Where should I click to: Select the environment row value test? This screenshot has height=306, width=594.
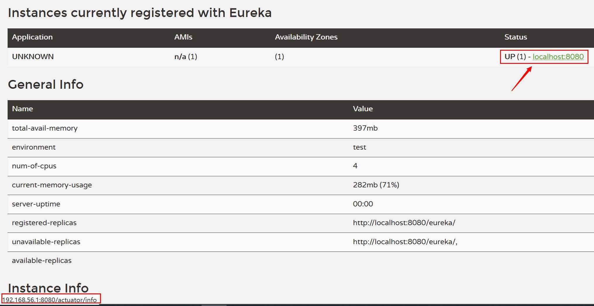(x=359, y=147)
